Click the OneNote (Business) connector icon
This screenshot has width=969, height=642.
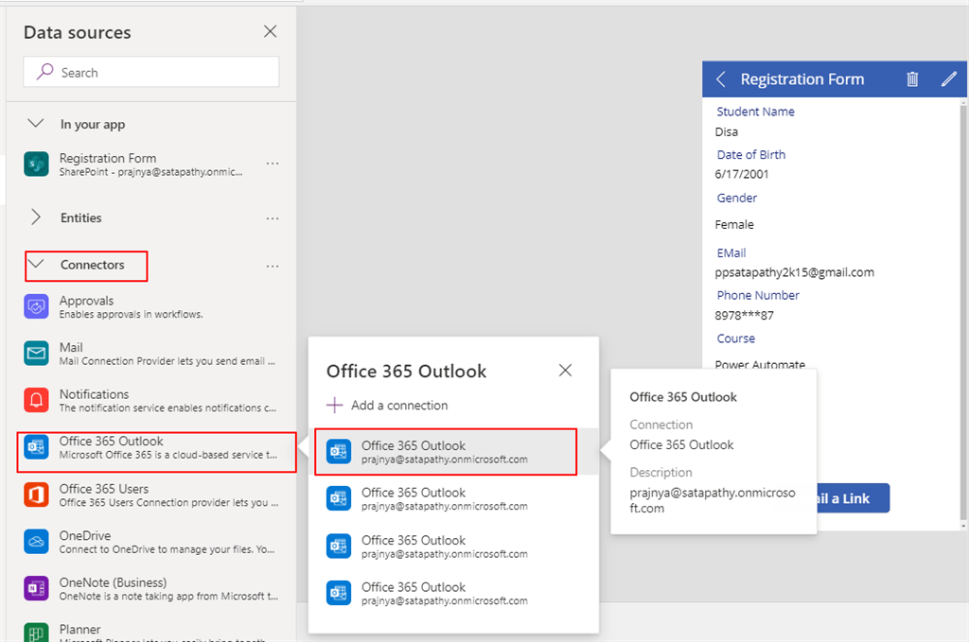click(x=35, y=588)
